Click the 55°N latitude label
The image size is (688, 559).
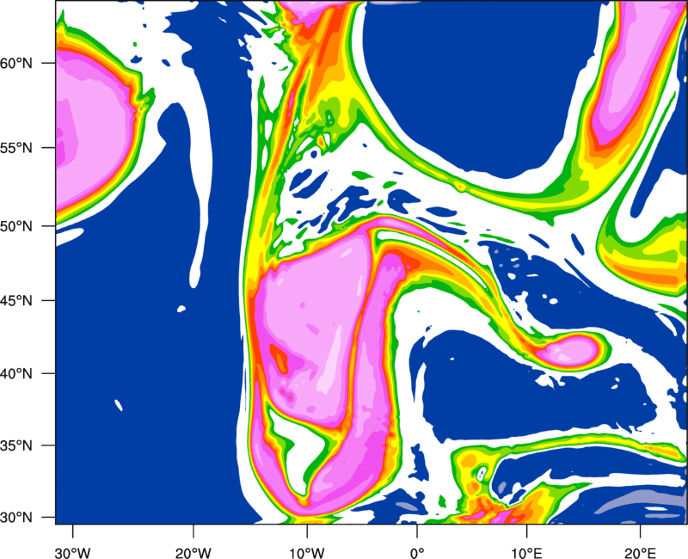coord(16,148)
